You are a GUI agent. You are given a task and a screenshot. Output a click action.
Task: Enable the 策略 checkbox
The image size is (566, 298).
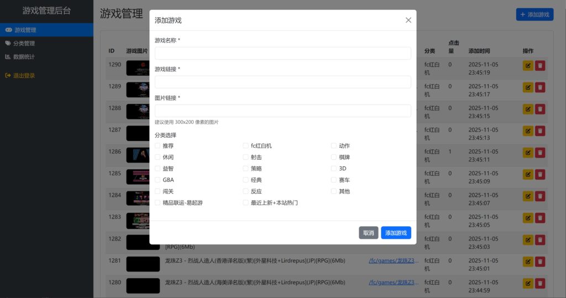[245, 168]
